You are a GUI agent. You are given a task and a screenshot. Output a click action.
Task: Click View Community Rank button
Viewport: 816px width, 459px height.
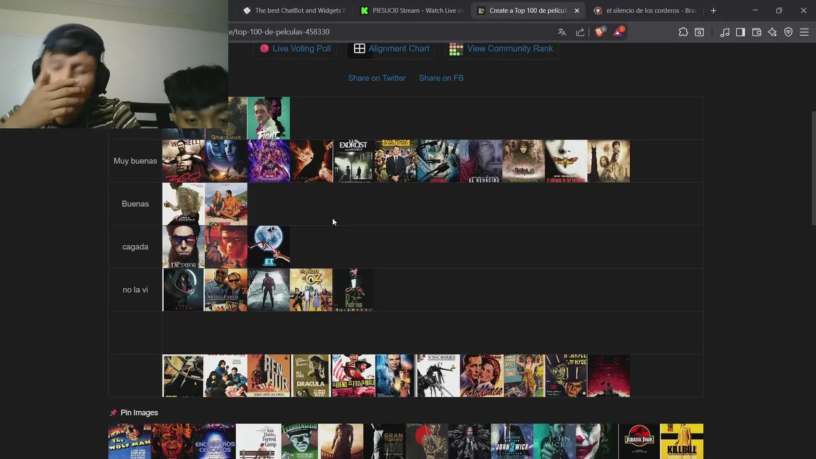coord(502,48)
